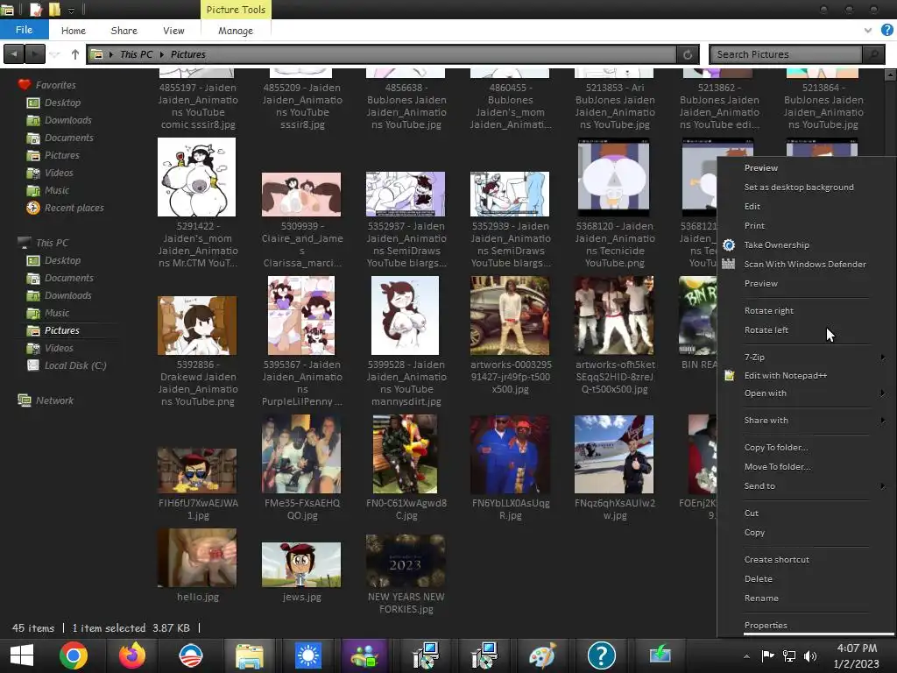Launch Firefox from the taskbar
897x673 pixels.
[x=132, y=655]
